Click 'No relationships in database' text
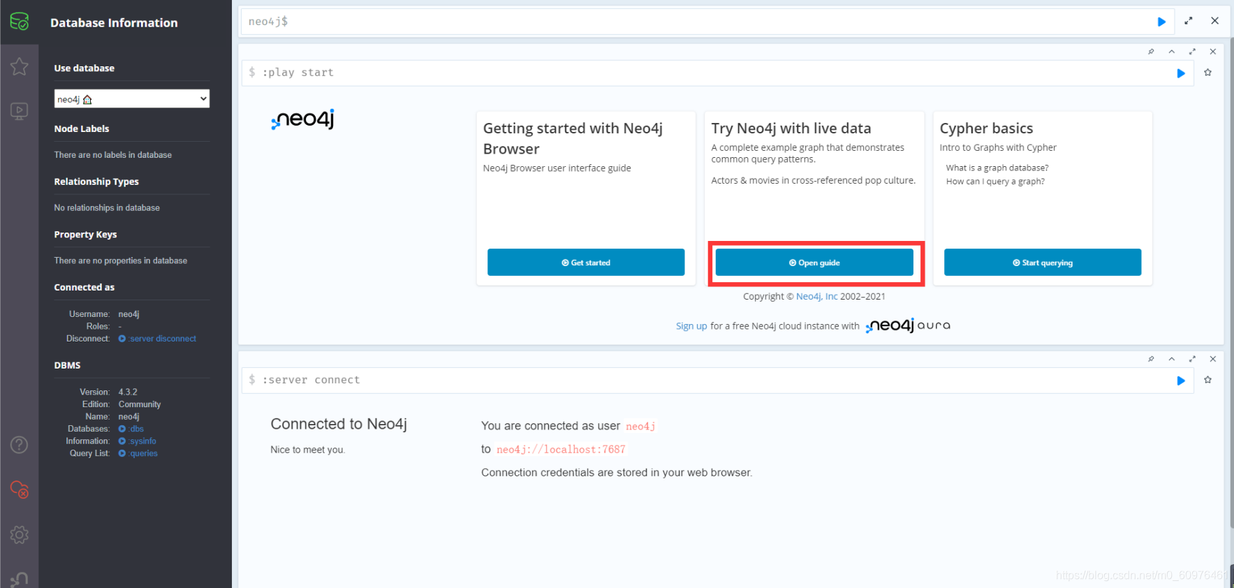 pyautogui.click(x=107, y=208)
